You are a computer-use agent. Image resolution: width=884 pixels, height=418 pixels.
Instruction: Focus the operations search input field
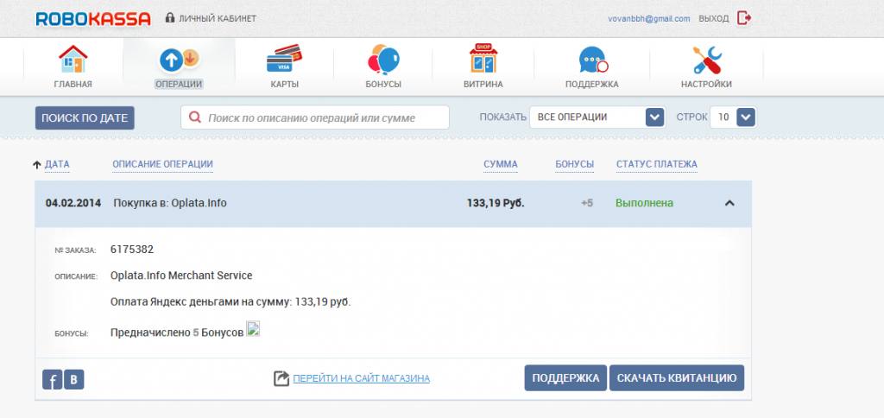pos(315,117)
